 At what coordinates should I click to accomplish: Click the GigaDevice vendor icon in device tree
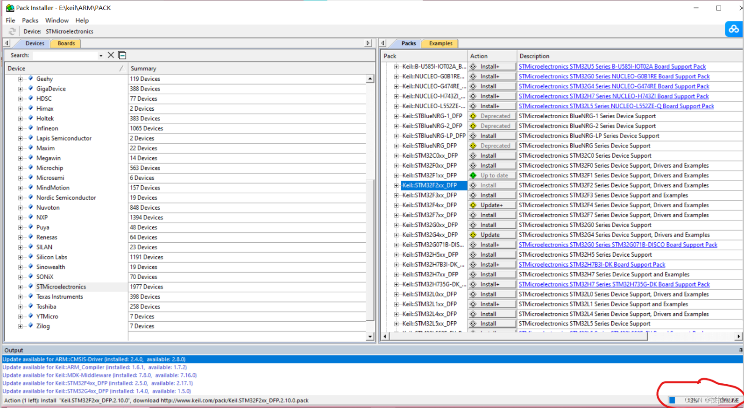coord(31,89)
